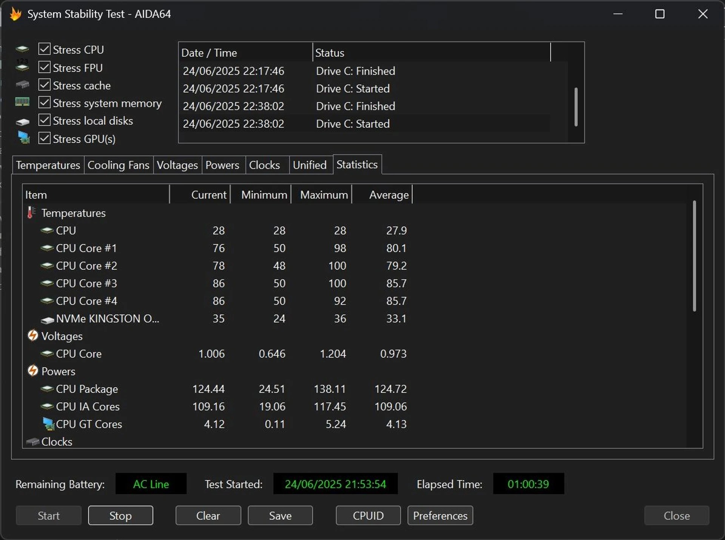Click the AIDA64 flame icon in the title bar
Screen dimensions: 725x540
(15, 14)
